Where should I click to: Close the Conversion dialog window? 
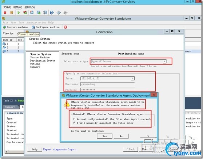point(179,31)
